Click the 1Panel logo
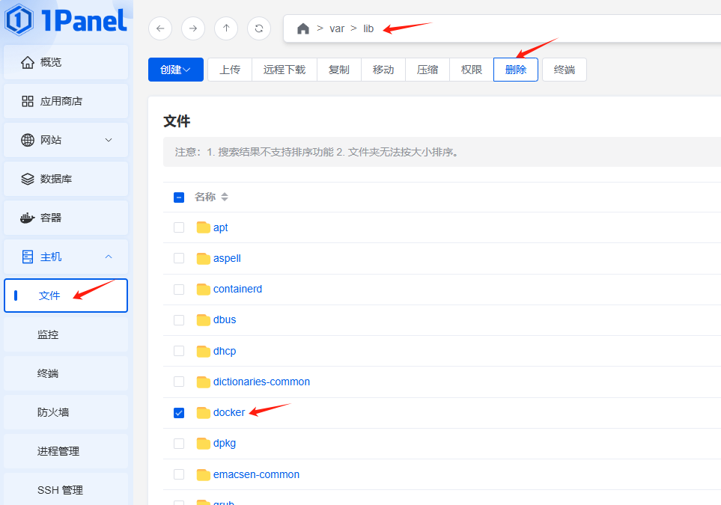 66,20
